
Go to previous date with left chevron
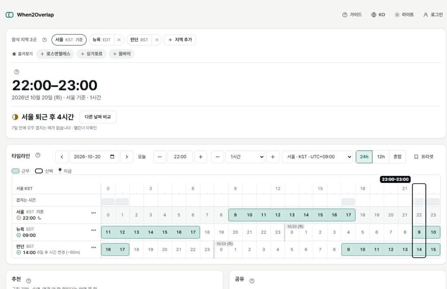pyautogui.click(x=62, y=157)
